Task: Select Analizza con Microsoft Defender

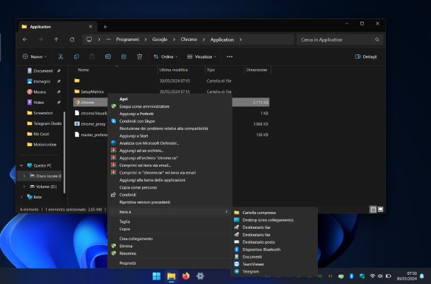Action: pyautogui.click(x=149, y=143)
